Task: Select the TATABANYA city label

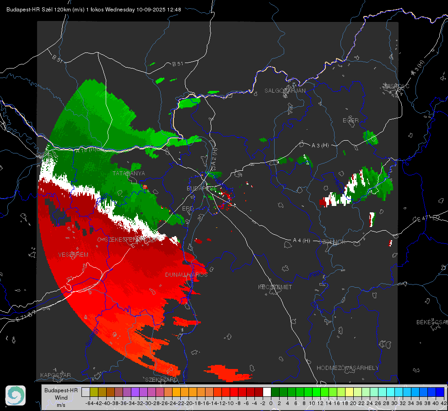Action: pos(129,174)
